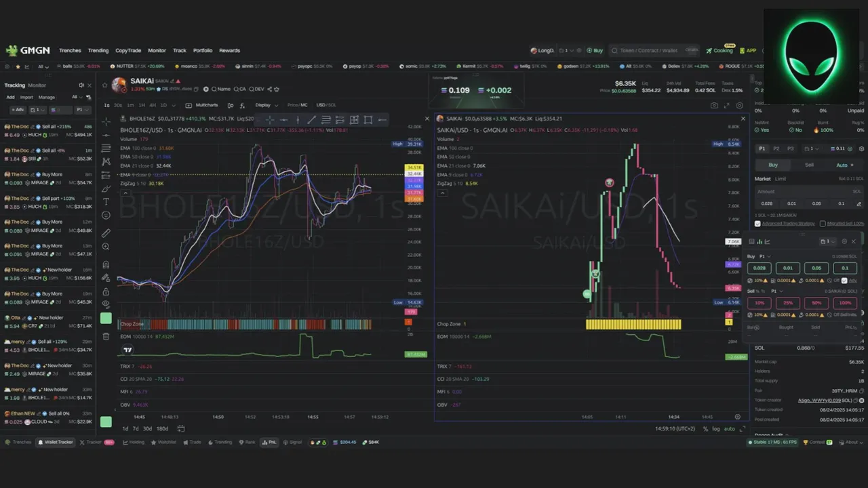Switch to the Sell tab in the trade panel

pos(810,165)
